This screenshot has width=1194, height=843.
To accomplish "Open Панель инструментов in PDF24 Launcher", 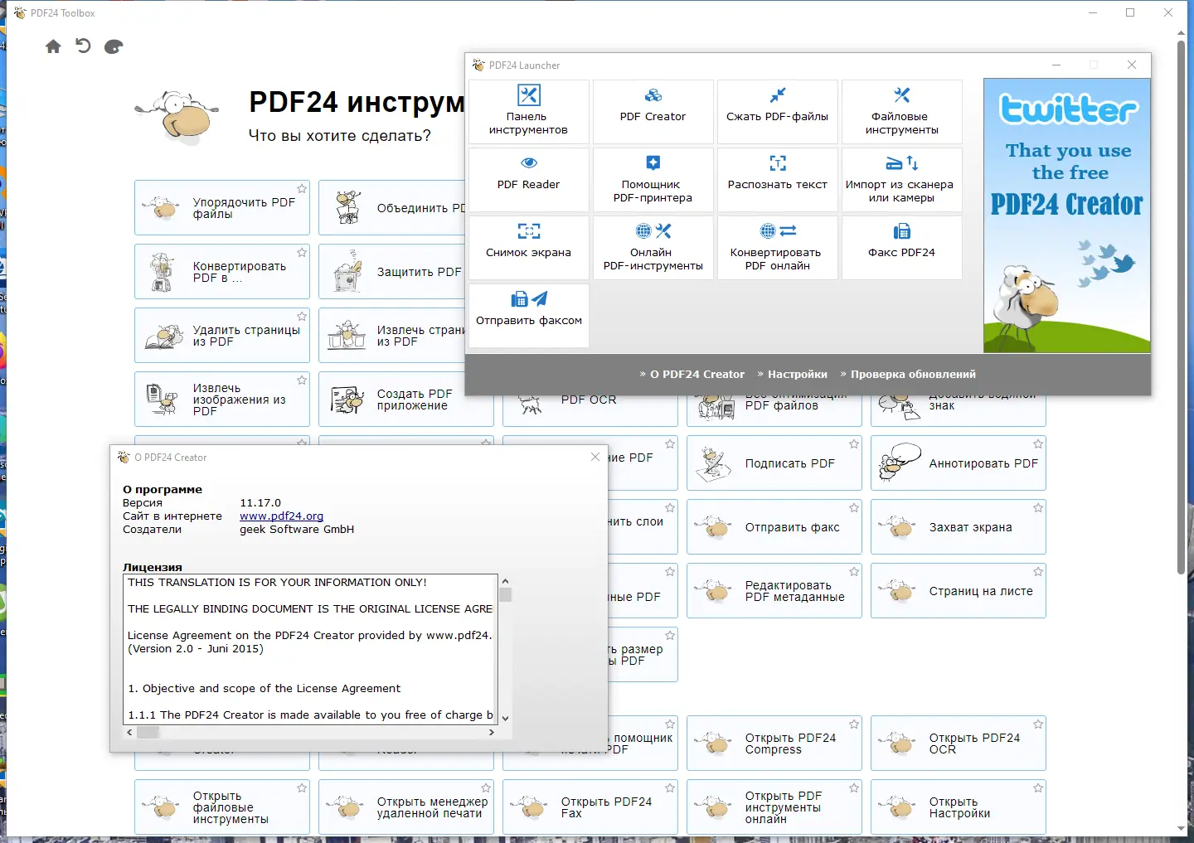I will pyautogui.click(x=529, y=111).
